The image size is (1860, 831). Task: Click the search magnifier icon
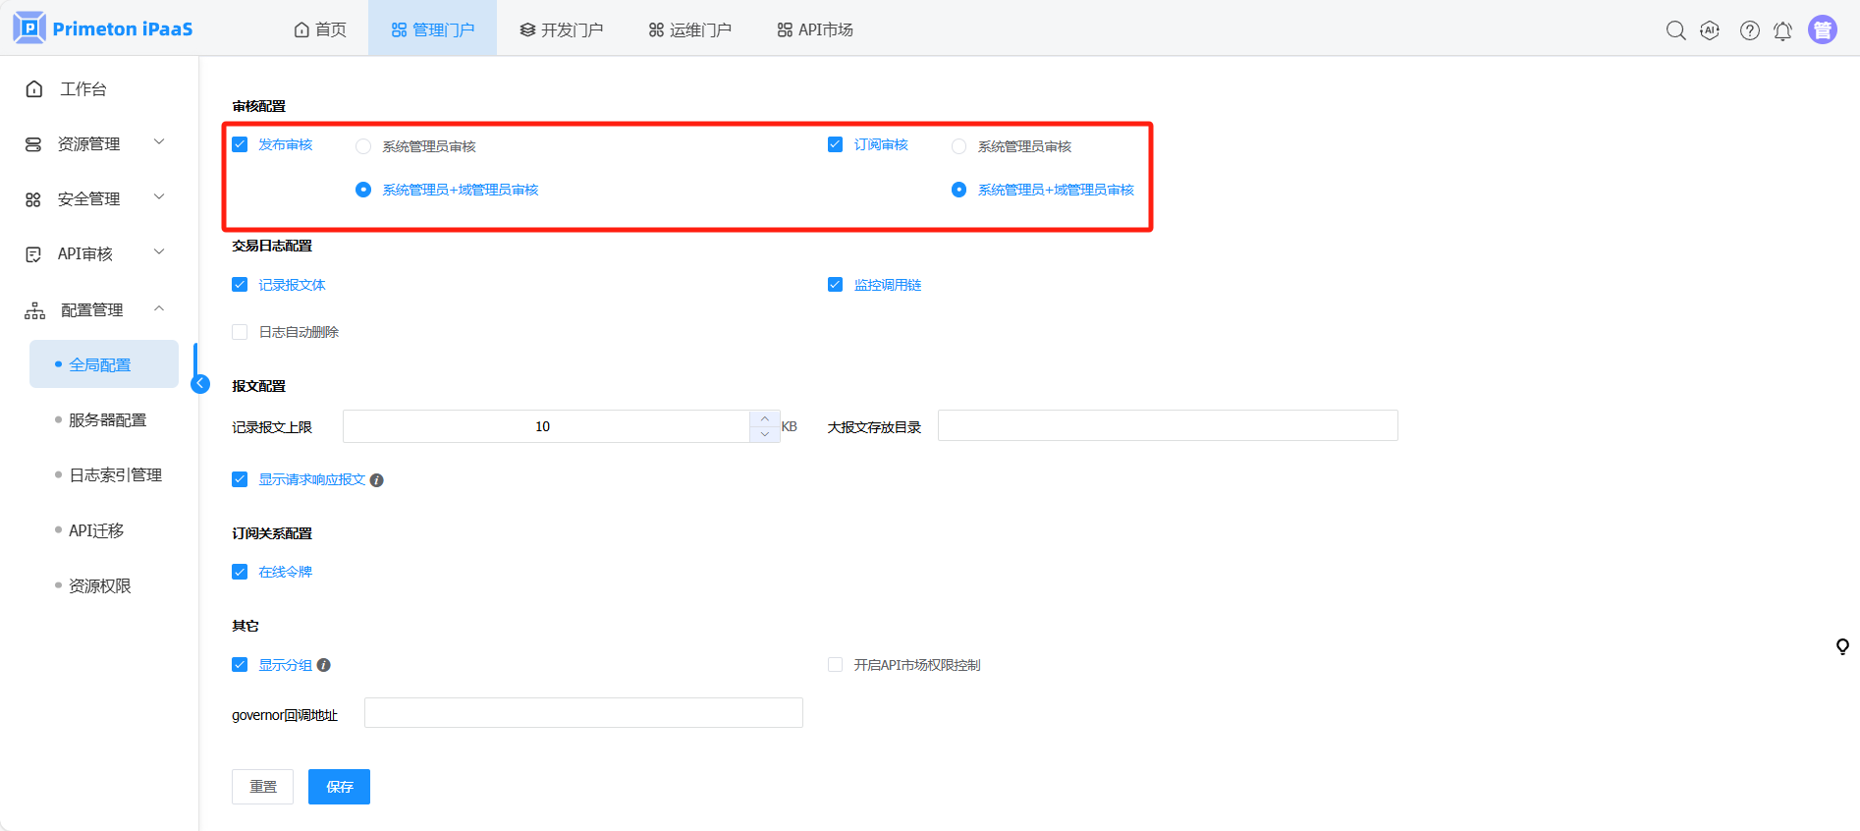pyautogui.click(x=1675, y=30)
